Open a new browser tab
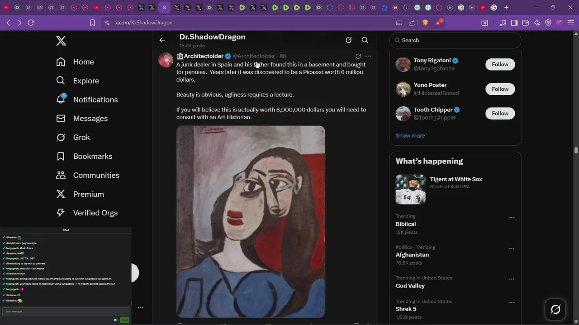This screenshot has height=325, width=579. pos(506,8)
